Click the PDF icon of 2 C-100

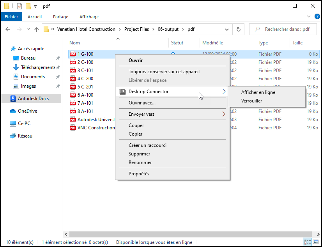(73, 62)
